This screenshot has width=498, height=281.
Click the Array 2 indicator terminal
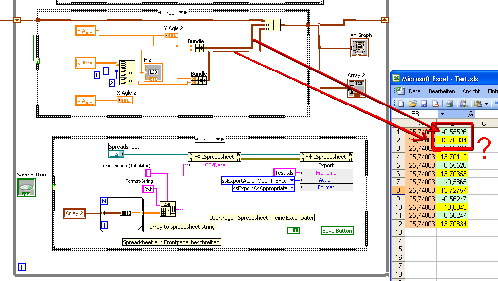point(356,88)
